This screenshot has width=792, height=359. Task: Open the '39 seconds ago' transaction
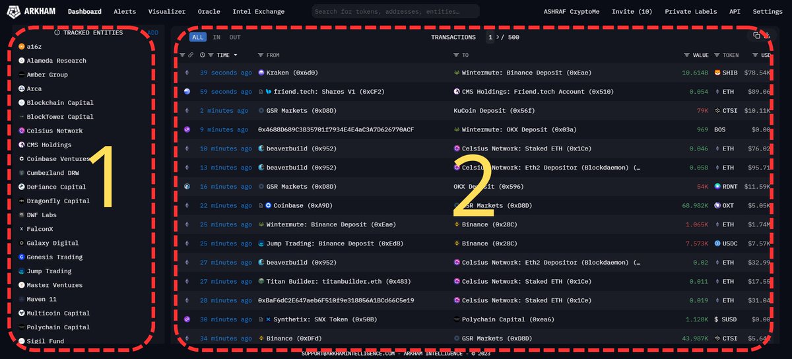226,73
